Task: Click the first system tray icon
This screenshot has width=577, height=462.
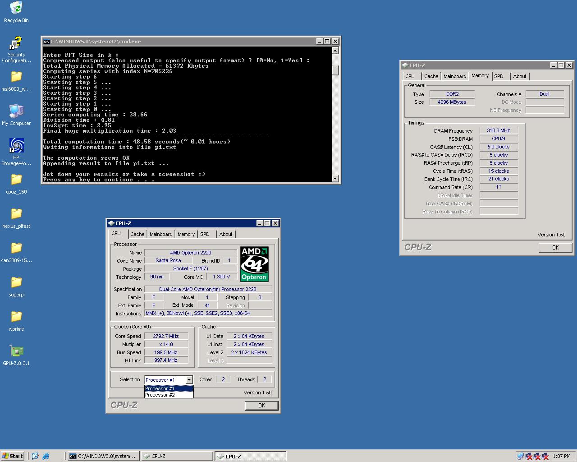Action: pos(521,456)
